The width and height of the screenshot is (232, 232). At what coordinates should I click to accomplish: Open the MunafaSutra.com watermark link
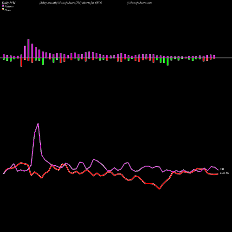141,3
